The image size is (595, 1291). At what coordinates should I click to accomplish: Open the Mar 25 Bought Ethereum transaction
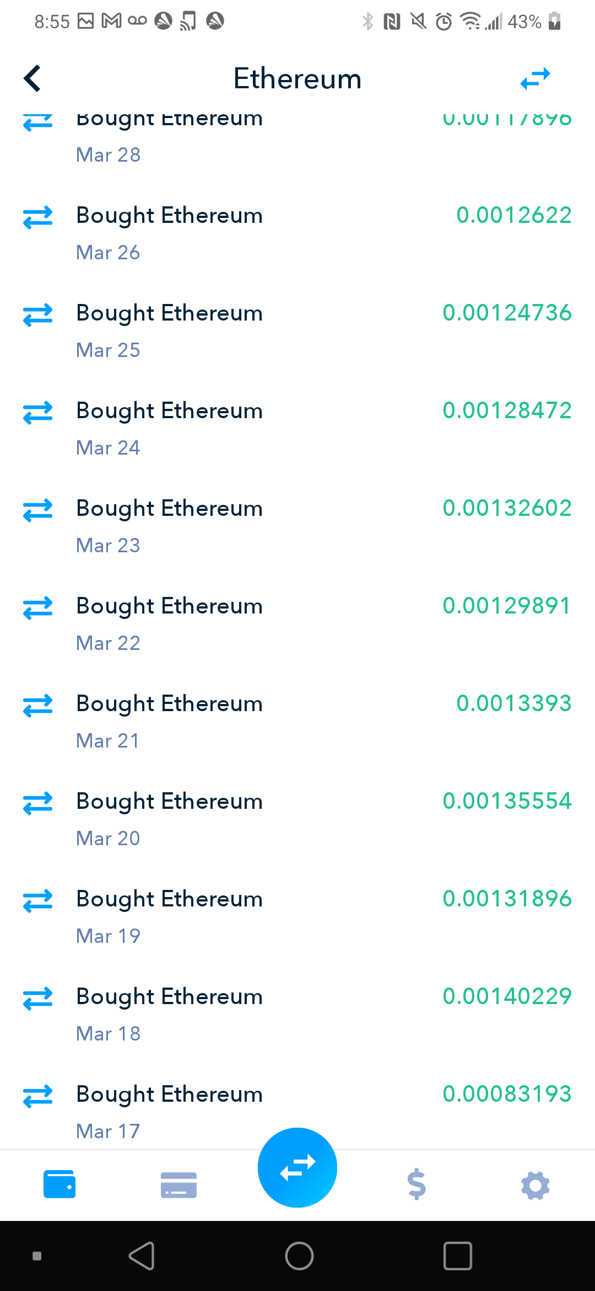(297, 330)
